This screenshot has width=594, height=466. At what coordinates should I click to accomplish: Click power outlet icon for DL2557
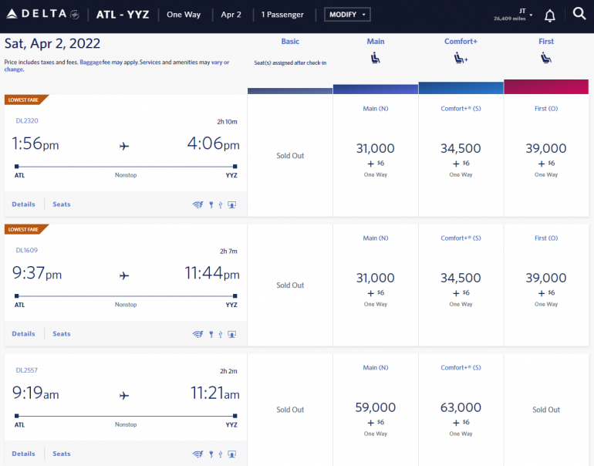click(210, 454)
